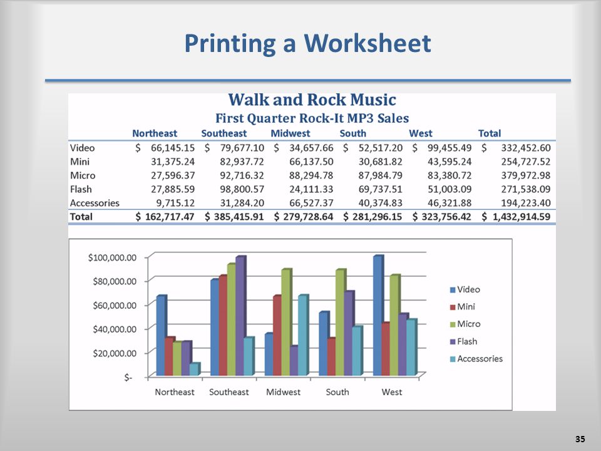The width and height of the screenshot is (601, 451).
Task: Click the 'Printing a Worksheet' slide title
Action: (x=308, y=43)
